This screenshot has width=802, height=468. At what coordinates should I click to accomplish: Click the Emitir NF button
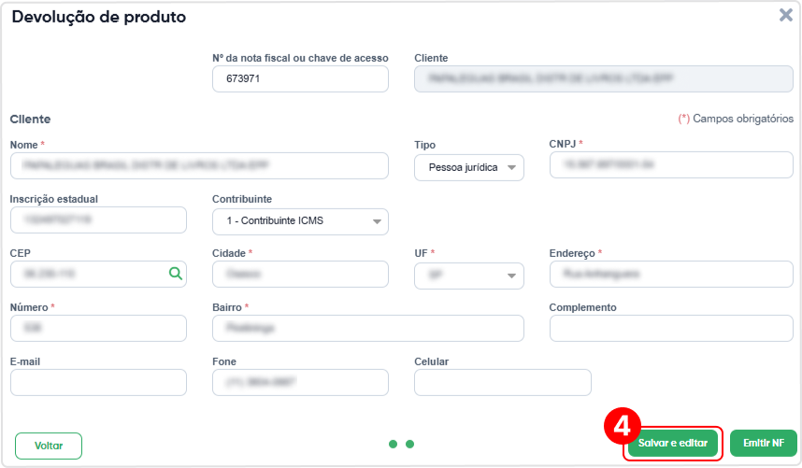(763, 443)
